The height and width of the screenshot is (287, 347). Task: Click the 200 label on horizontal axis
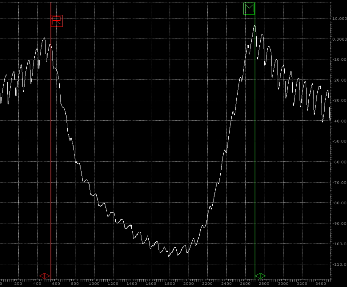[x=18, y=284]
